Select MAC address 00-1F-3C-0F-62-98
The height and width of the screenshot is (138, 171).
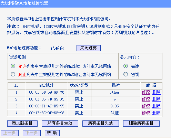click(x=47, y=113)
